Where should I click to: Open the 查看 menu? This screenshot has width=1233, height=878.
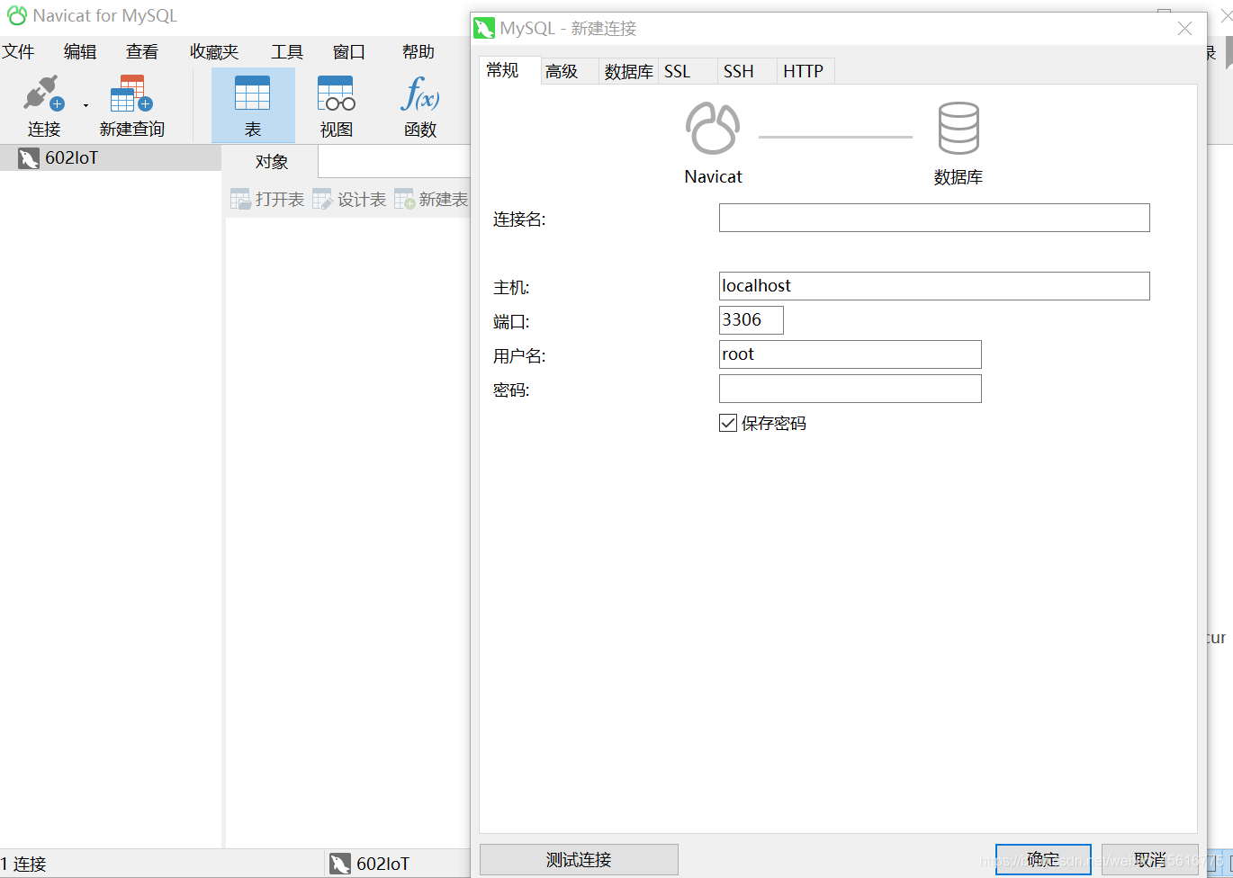(142, 51)
